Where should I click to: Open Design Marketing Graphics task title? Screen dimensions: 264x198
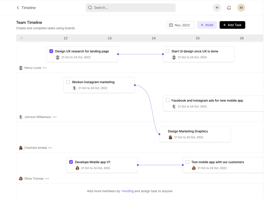tap(188, 131)
